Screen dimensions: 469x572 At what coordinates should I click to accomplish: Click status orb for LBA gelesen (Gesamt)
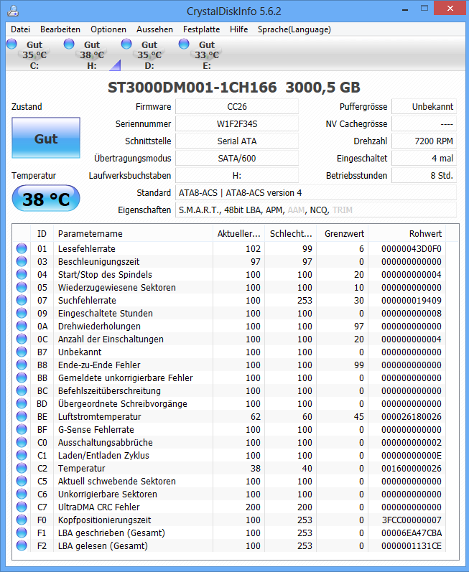(x=22, y=545)
